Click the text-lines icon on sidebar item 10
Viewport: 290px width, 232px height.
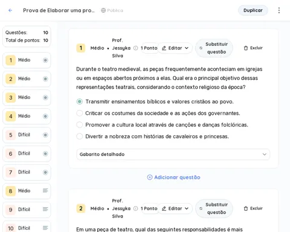(x=45, y=228)
